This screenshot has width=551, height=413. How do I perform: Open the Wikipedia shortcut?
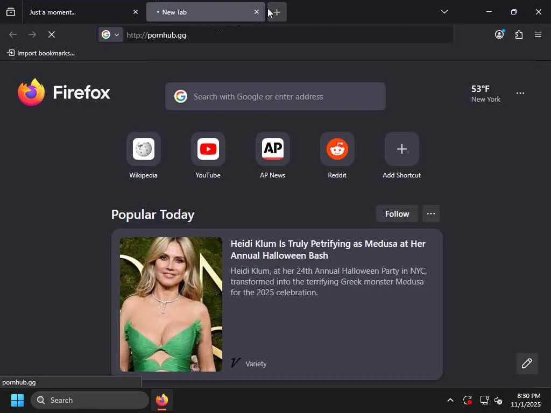coord(143,155)
